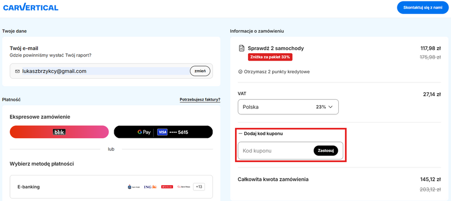Click the carVertical logo

(31, 8)
